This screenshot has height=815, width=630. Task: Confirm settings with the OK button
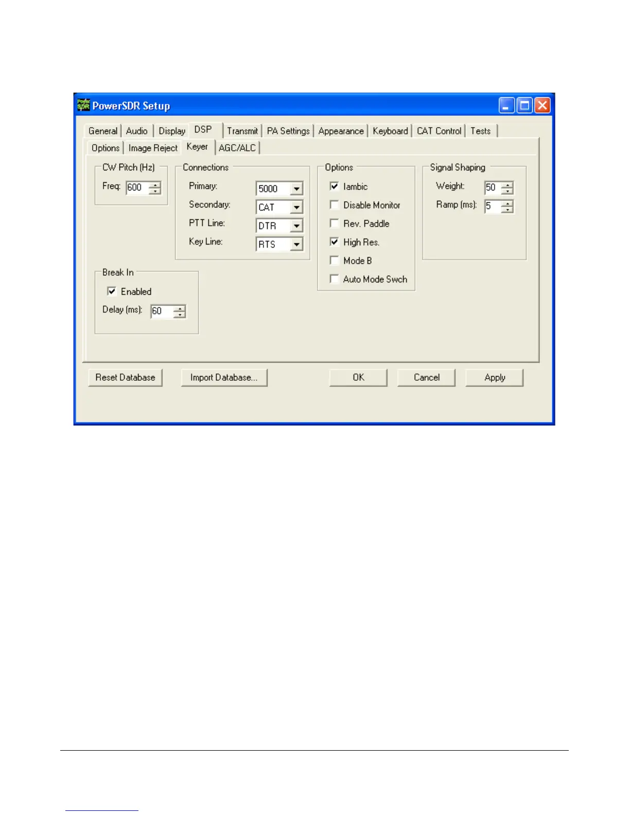click(358, 378)
